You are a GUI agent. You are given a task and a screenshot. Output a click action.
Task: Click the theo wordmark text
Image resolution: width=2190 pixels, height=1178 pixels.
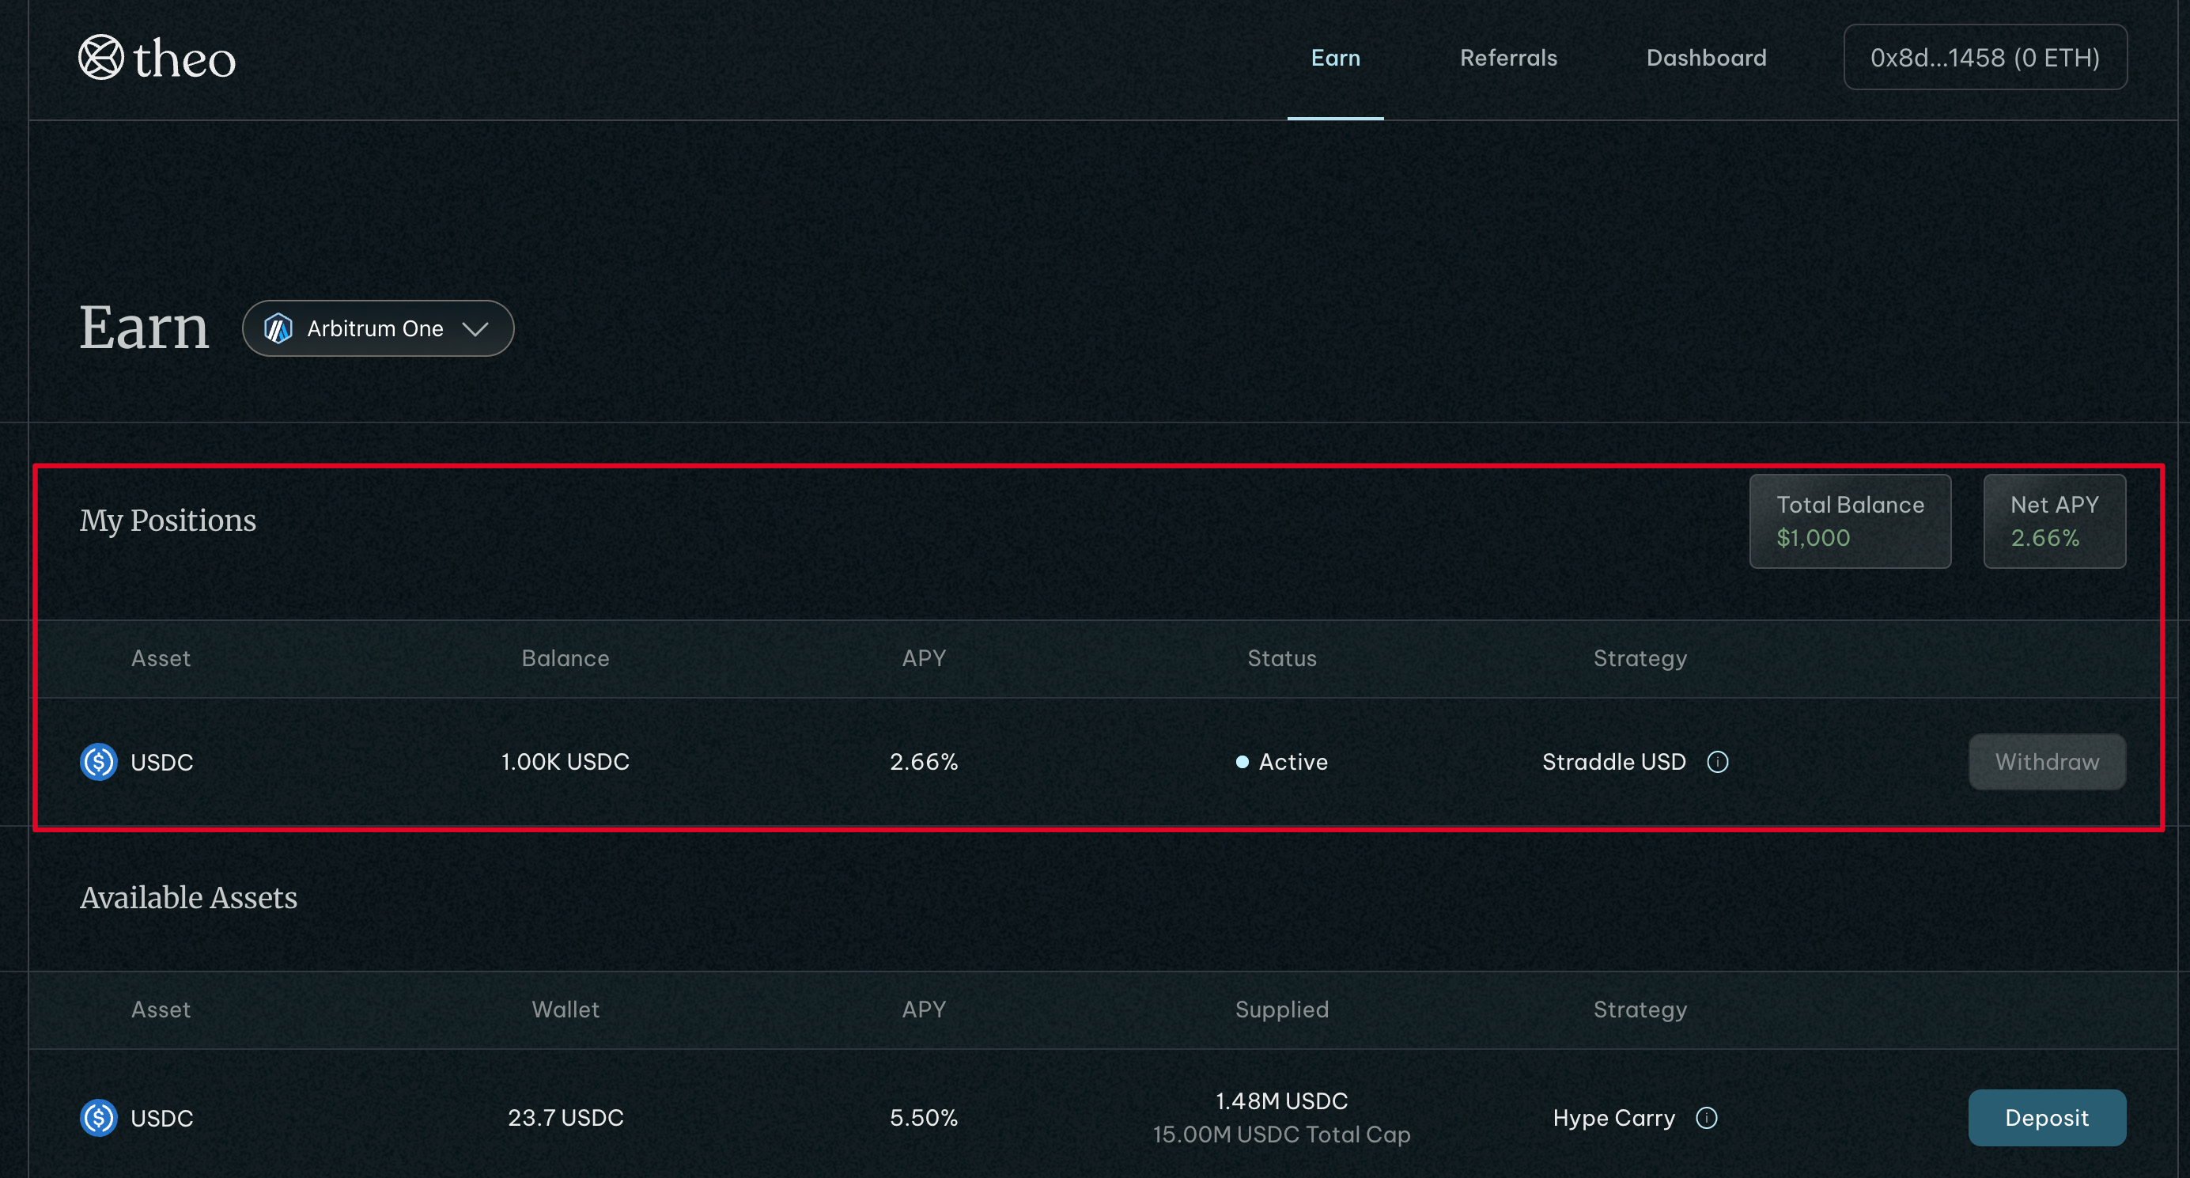(184, 59)
